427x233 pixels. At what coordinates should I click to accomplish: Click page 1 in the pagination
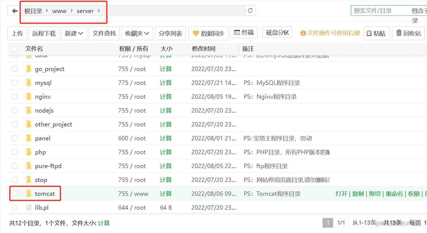(328, 223)
